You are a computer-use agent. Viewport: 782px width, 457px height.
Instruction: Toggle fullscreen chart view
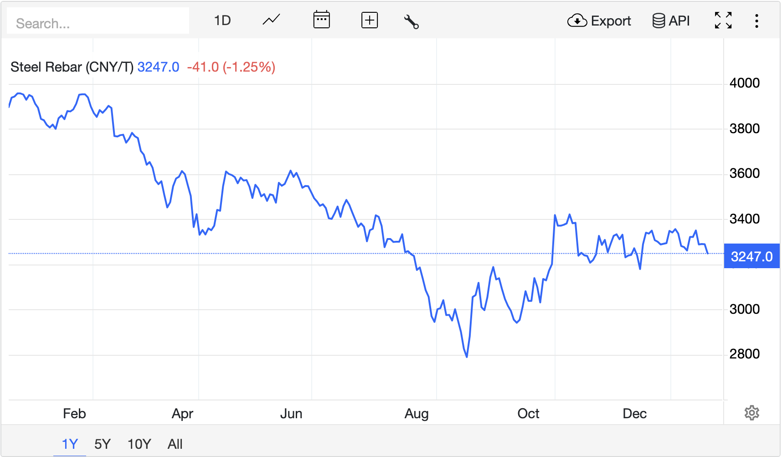click(x=723, y=21)
